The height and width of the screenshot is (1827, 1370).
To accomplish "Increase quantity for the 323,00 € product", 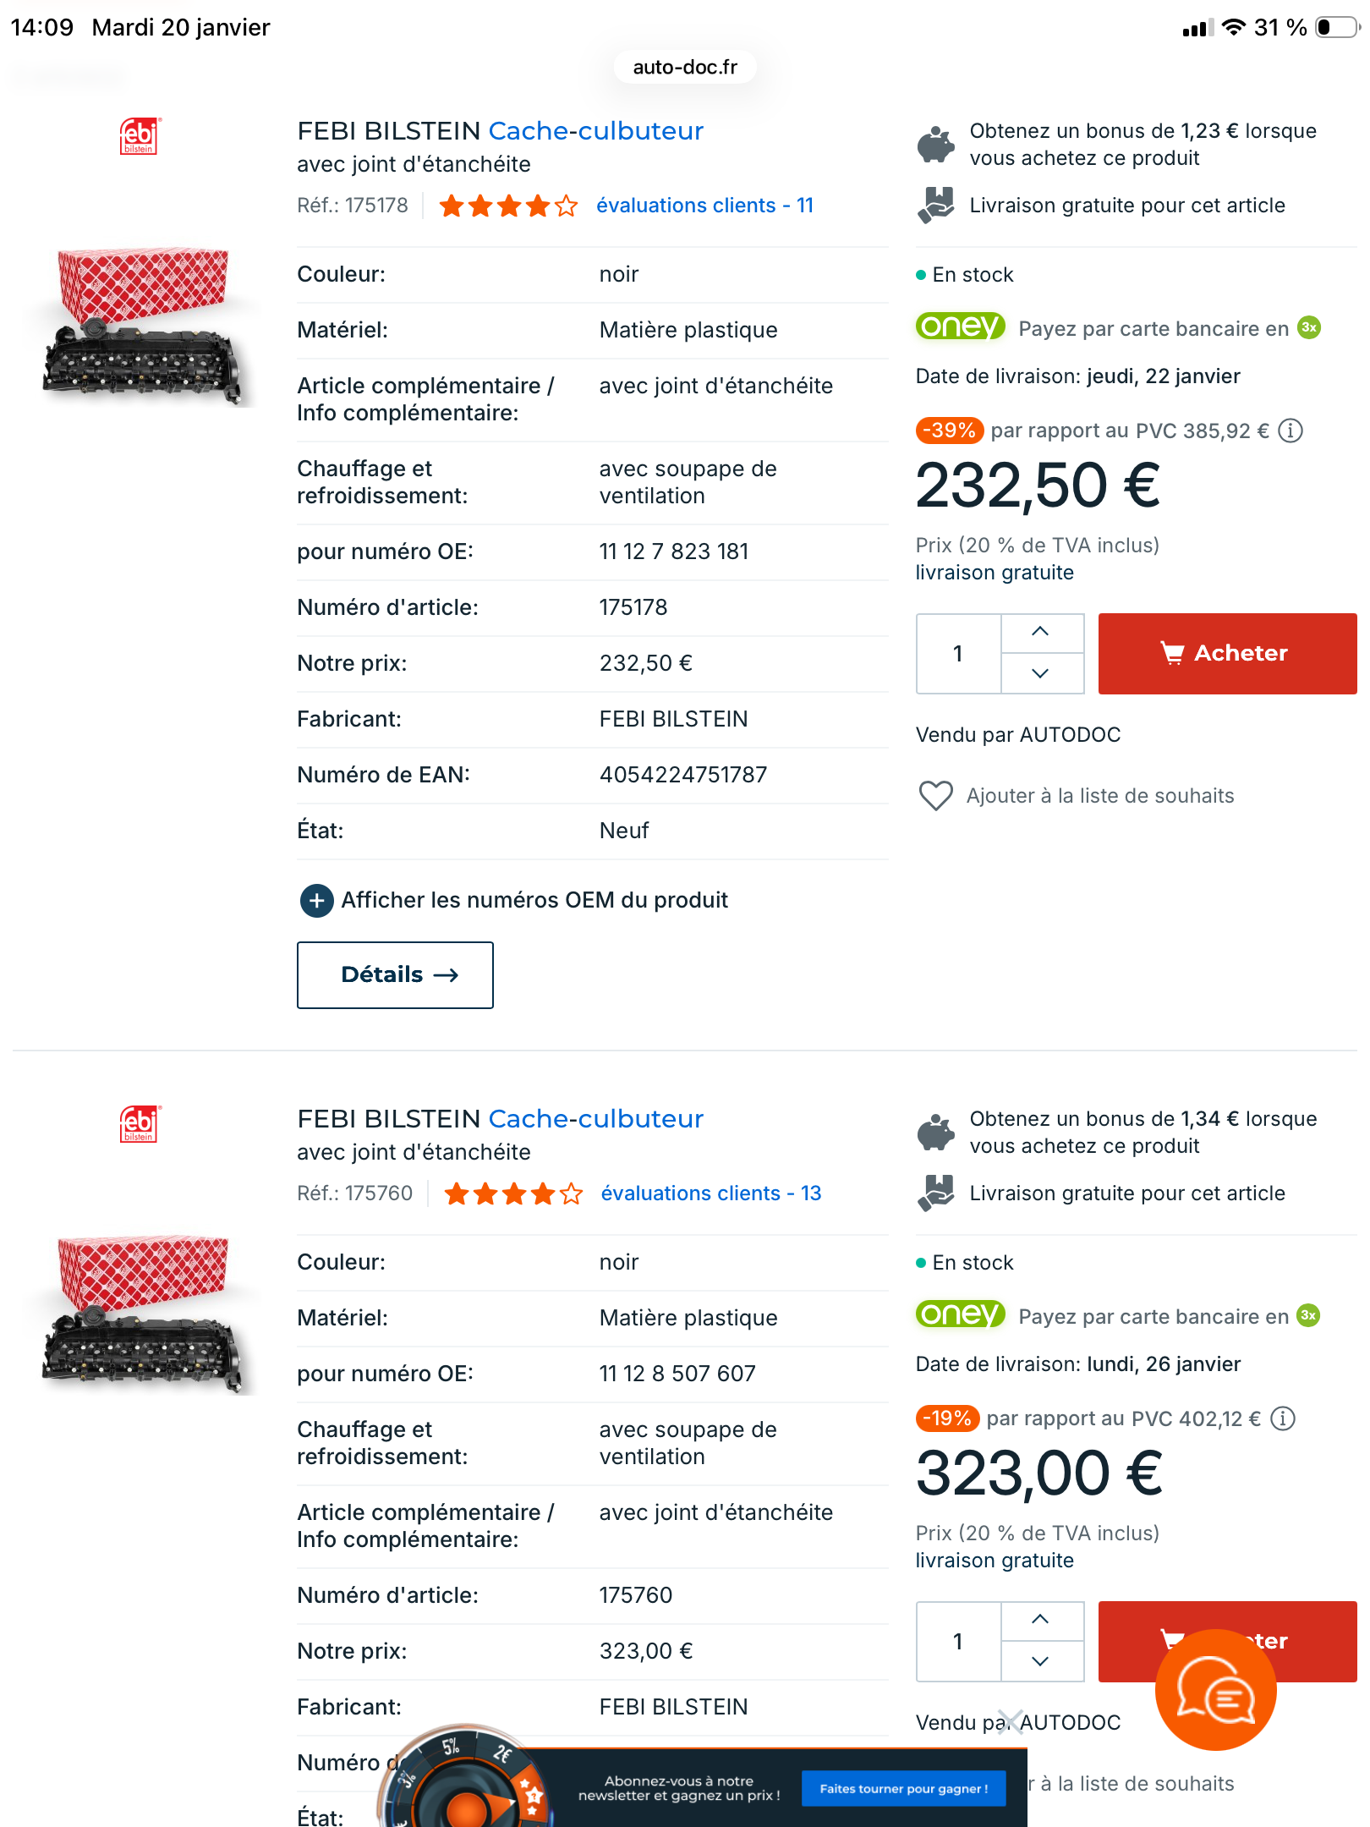I will tap(1040, 1620).
